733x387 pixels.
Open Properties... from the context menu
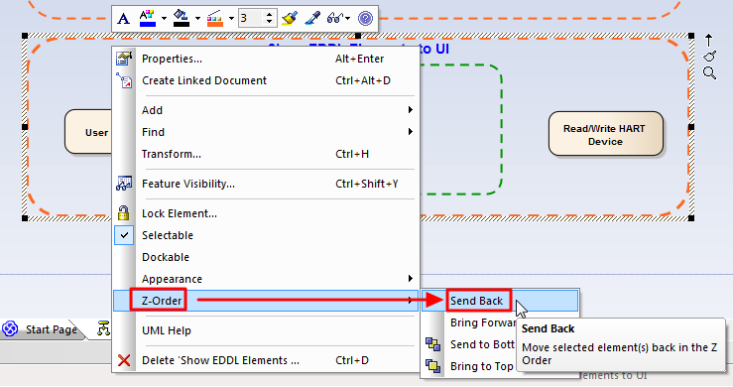[x=265, y=59]
